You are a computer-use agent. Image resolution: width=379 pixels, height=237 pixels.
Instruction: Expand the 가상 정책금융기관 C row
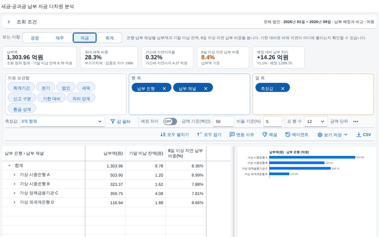(x=15, y=193)
